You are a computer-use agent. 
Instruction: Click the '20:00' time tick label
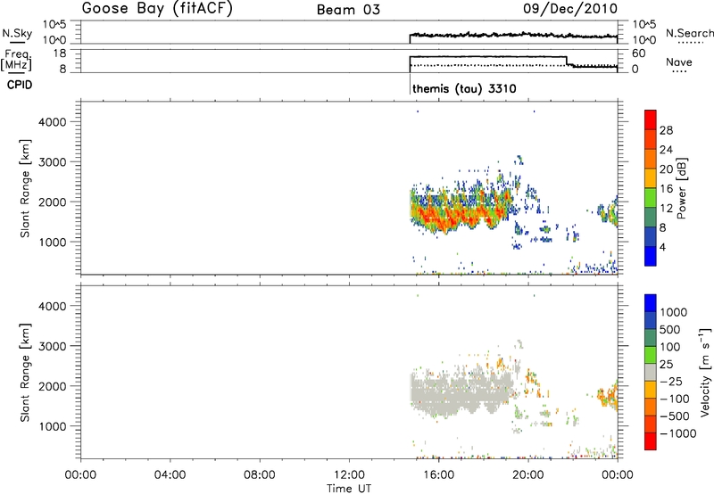pos(528,475)
